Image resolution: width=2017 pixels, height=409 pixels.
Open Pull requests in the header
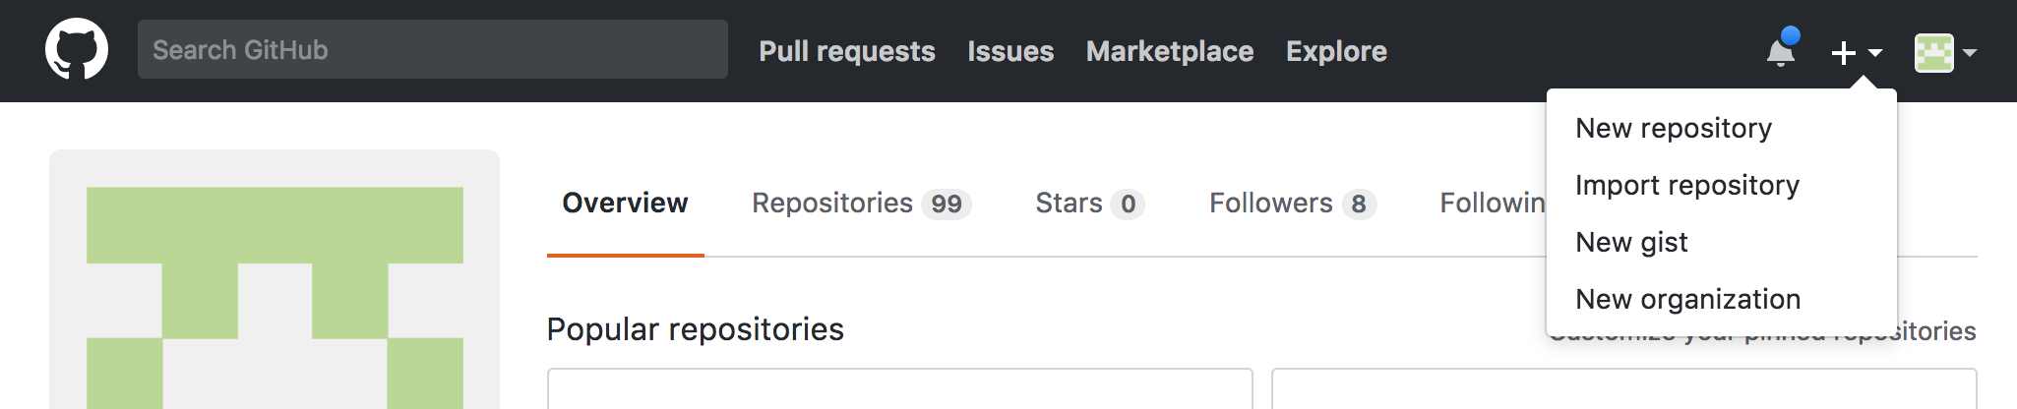(847, 51)
